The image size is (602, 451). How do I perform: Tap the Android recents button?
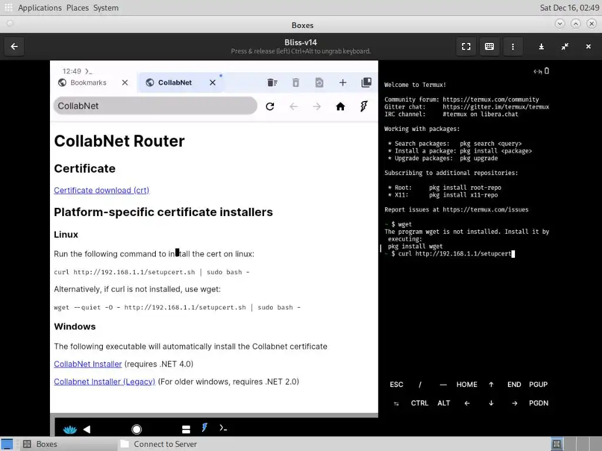(186, 429)
